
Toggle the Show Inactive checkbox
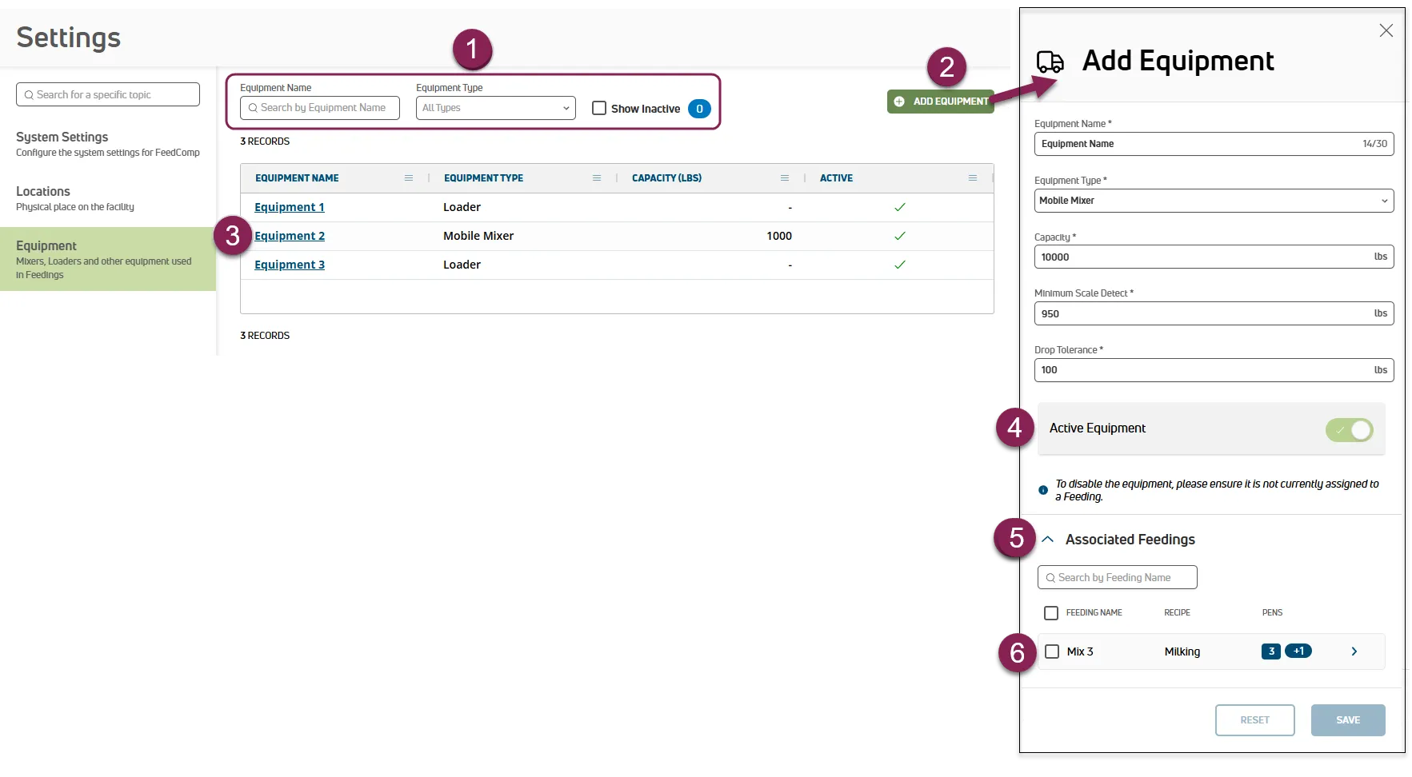point(599,108)
